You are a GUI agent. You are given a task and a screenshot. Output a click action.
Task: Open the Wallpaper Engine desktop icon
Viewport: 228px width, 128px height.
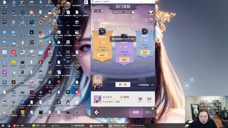[23, 104]
